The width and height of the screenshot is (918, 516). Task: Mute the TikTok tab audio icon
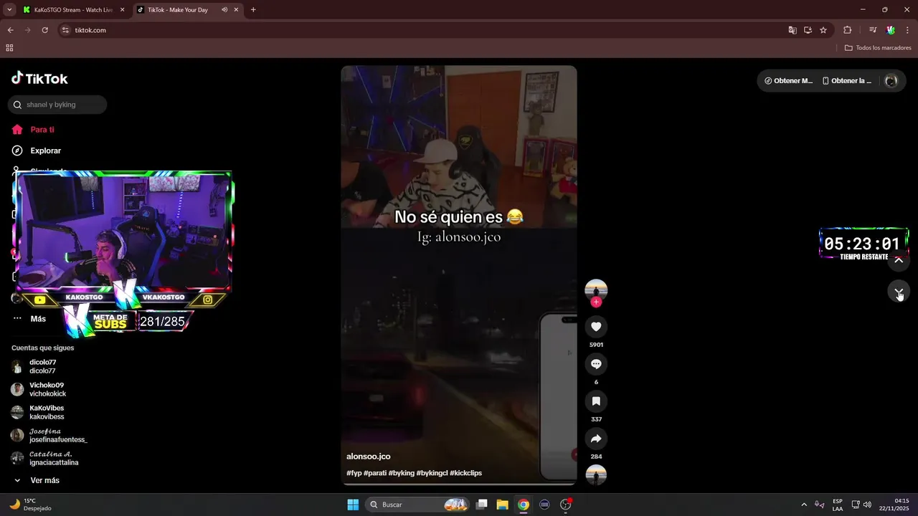pyautogui.click(x=224, y=10)
